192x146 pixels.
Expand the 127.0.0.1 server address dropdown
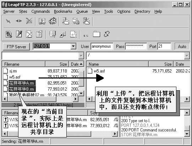click(73, 46)
